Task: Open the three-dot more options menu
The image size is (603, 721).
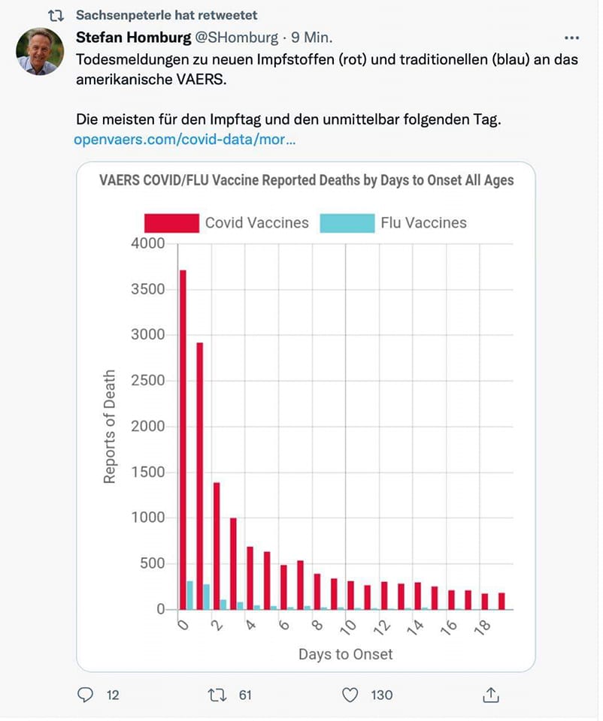Action: tap(571, 37)
